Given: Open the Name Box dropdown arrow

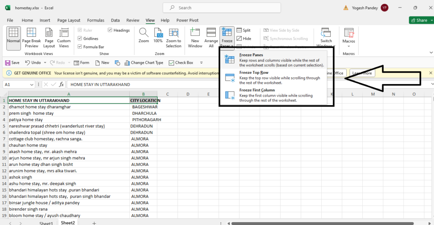Looking at the screenshot, I should click(32, 84).
